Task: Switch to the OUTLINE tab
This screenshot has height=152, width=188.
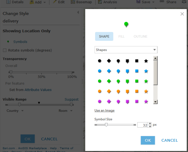Action: [140, 36]
